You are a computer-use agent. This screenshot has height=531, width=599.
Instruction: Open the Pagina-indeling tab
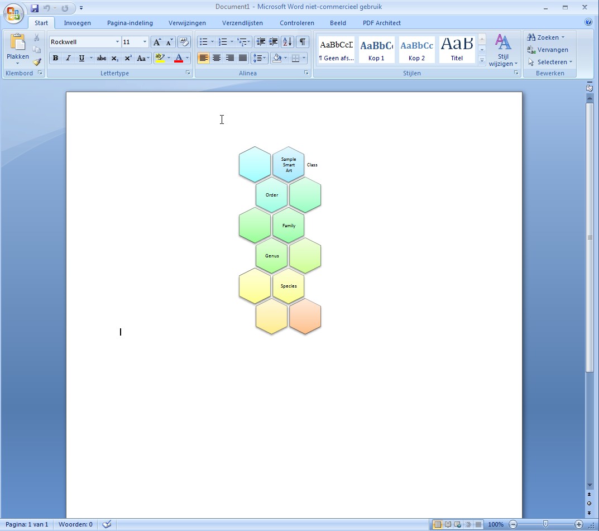pos(130,23)
